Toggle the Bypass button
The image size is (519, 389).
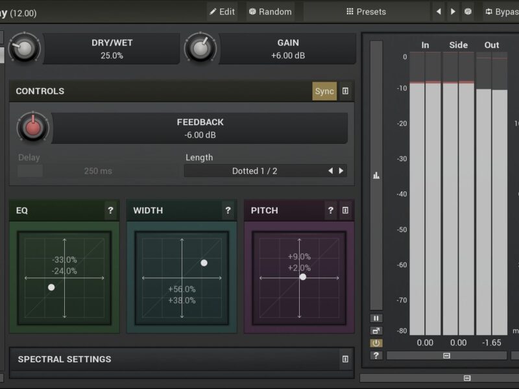click(502, 12)
